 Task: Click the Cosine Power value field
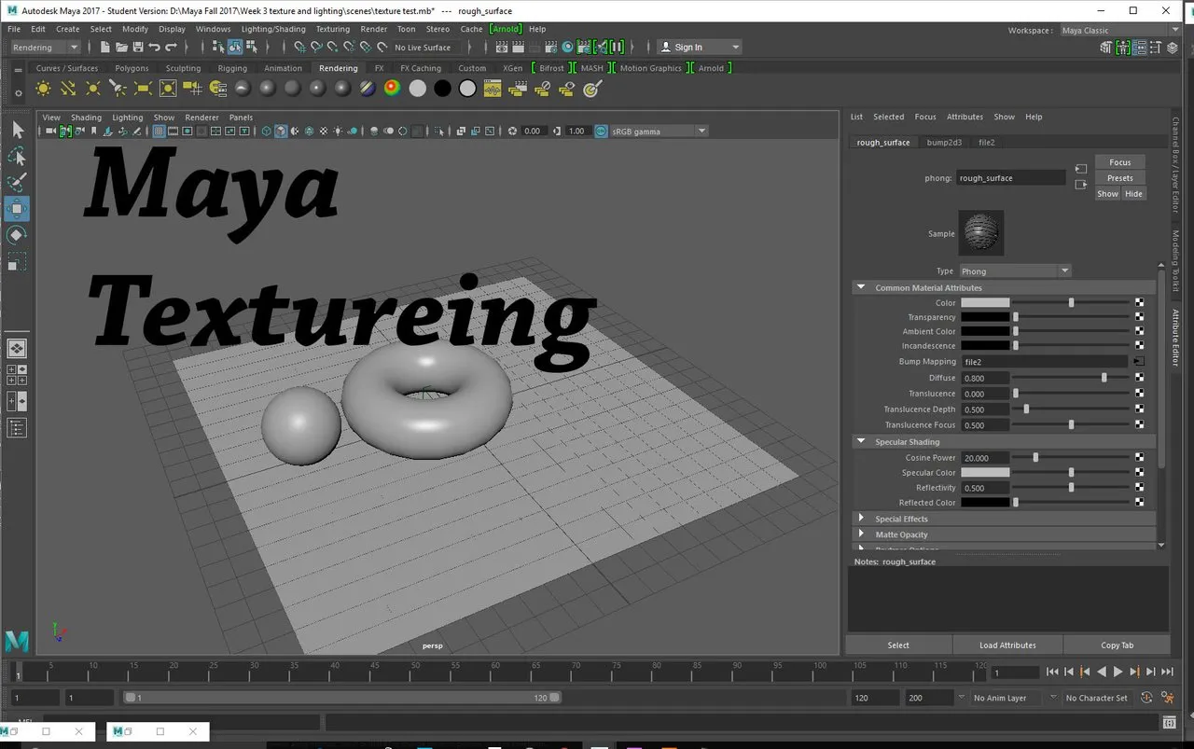[985, 458]
